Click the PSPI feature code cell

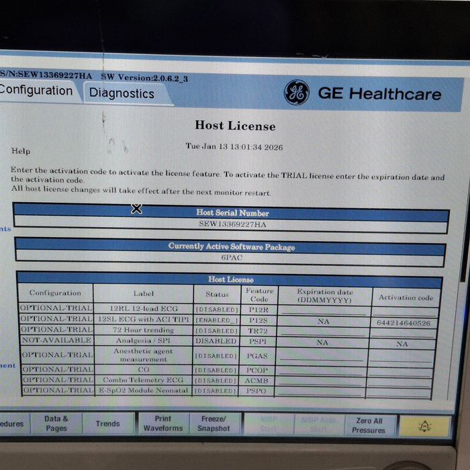point(257,341)
